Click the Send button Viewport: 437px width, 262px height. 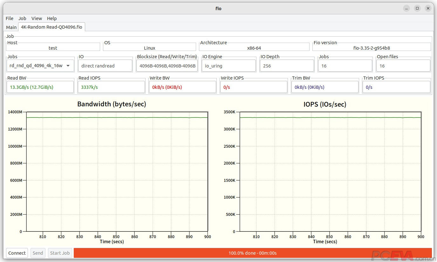point(38,253)
